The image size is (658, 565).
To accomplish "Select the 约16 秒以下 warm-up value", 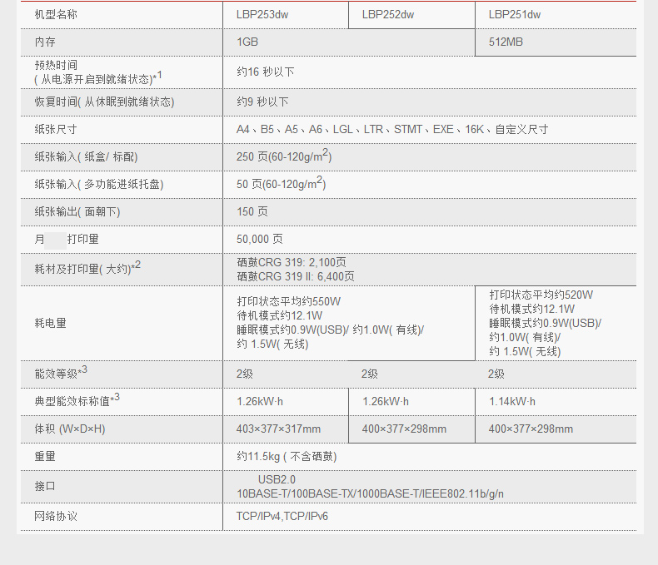I will pyautogui.click(x=265, y=72).
